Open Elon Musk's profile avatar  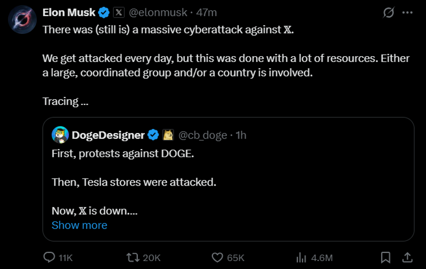22,19
